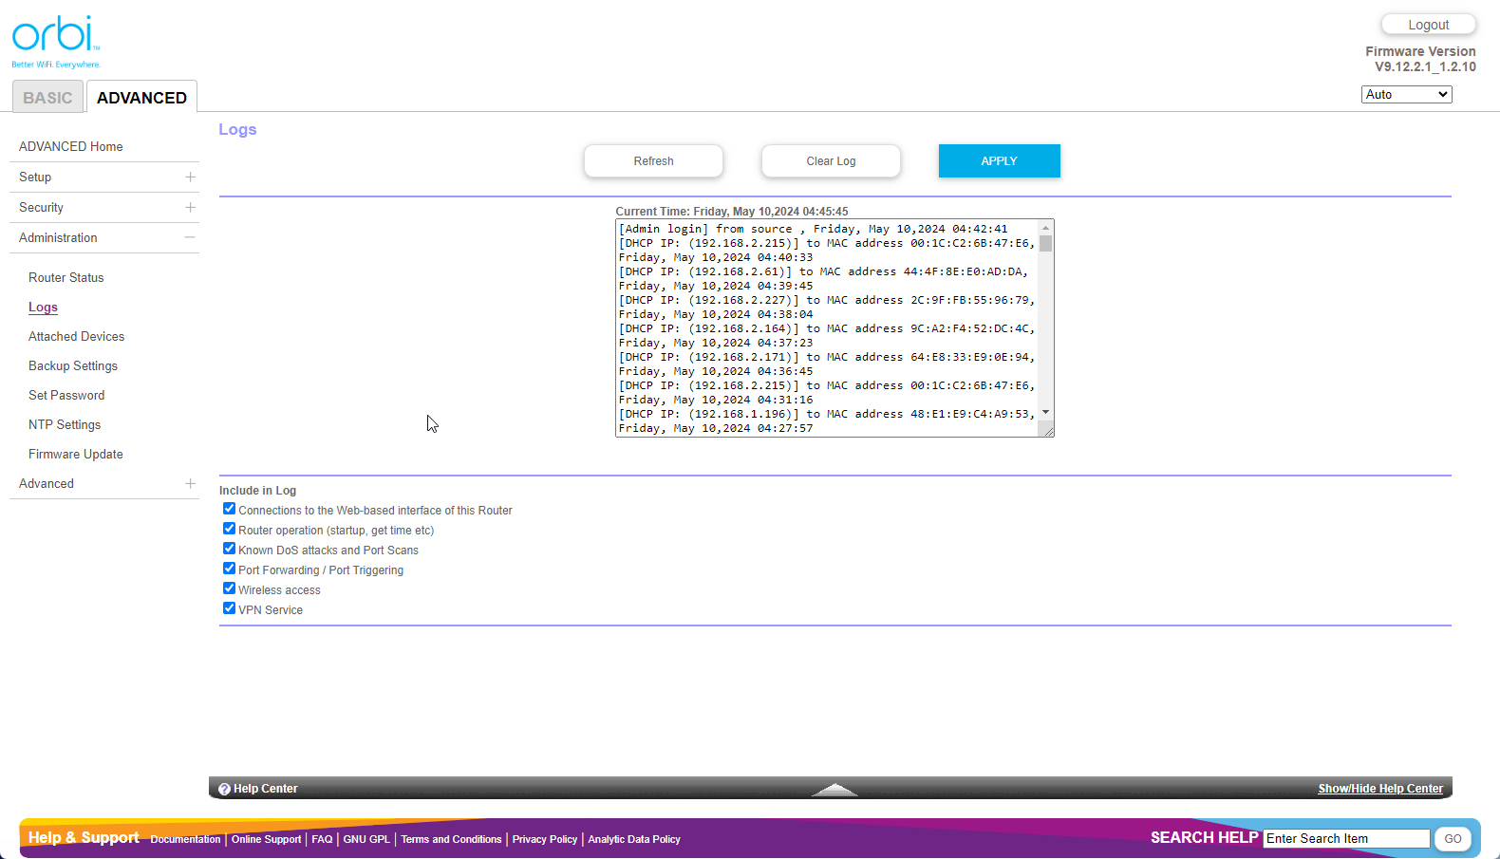Click the log box resize handle
Image resolution: width=1500 pixels, height=859 pixels.
pyautogui.click(x=1047, y=431)
